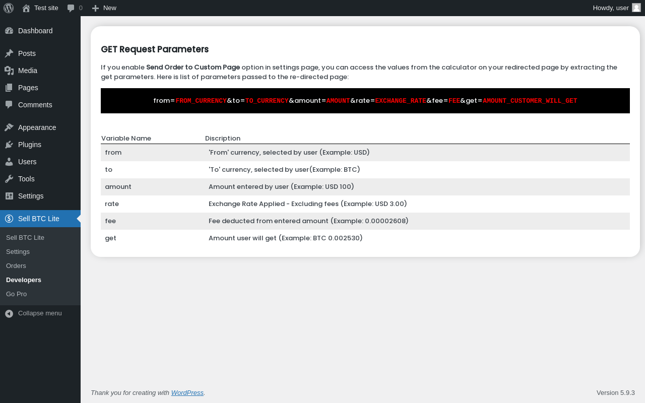Open the comments bubble icon in admin bar
The image size is (645, 403).
[71, 8]
